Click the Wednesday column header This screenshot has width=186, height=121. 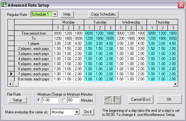pos(131,22)
